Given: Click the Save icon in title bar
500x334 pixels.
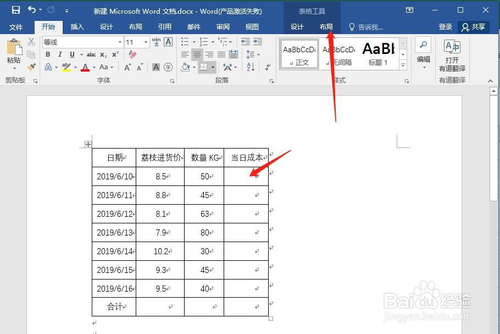Looking at the screenshot, I should [x=15, y=10].
